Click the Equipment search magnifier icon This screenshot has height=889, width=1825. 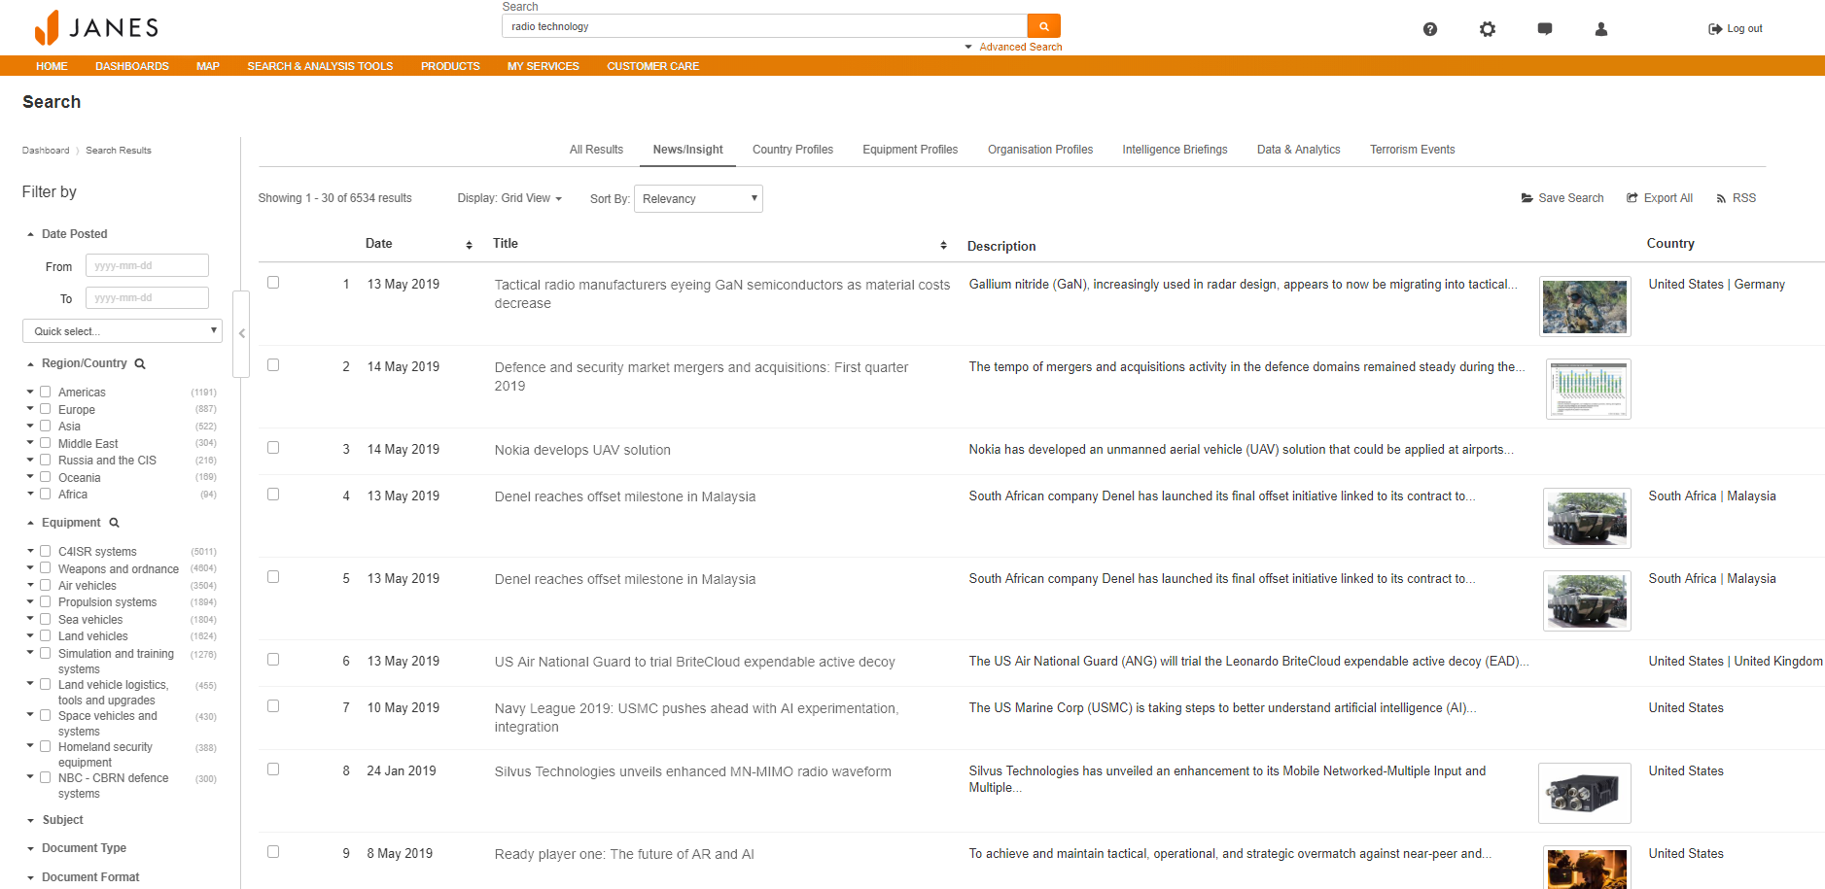[114, 523]
